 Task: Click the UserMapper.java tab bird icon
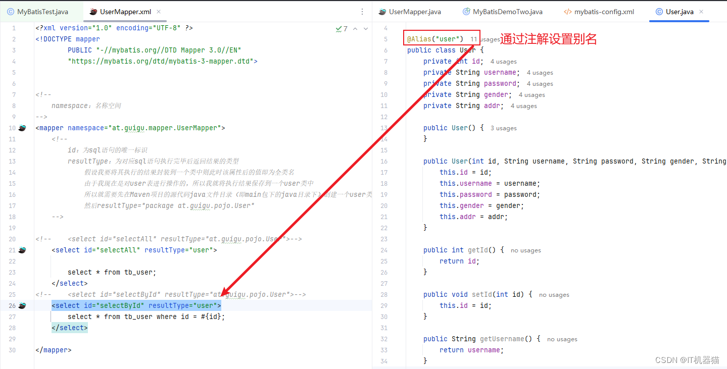pyautogui.click(x=382, y=12)
